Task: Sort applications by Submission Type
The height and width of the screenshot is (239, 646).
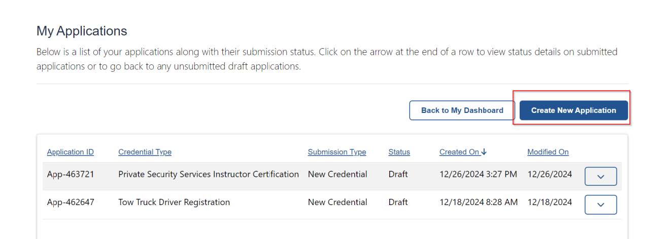Action: tap(336, 152)
